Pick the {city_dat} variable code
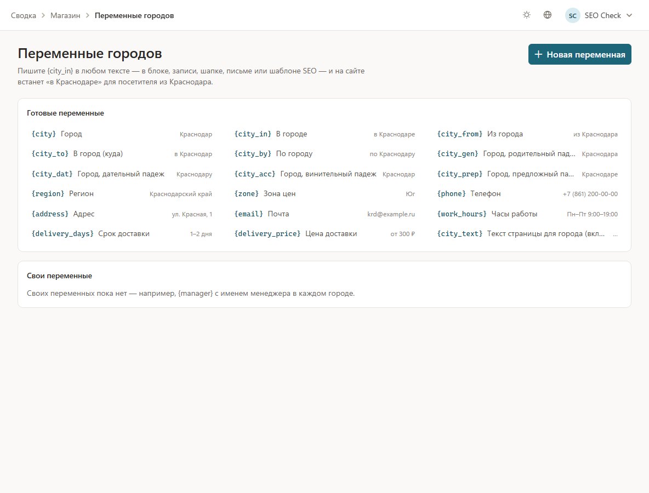 [52, 174]
